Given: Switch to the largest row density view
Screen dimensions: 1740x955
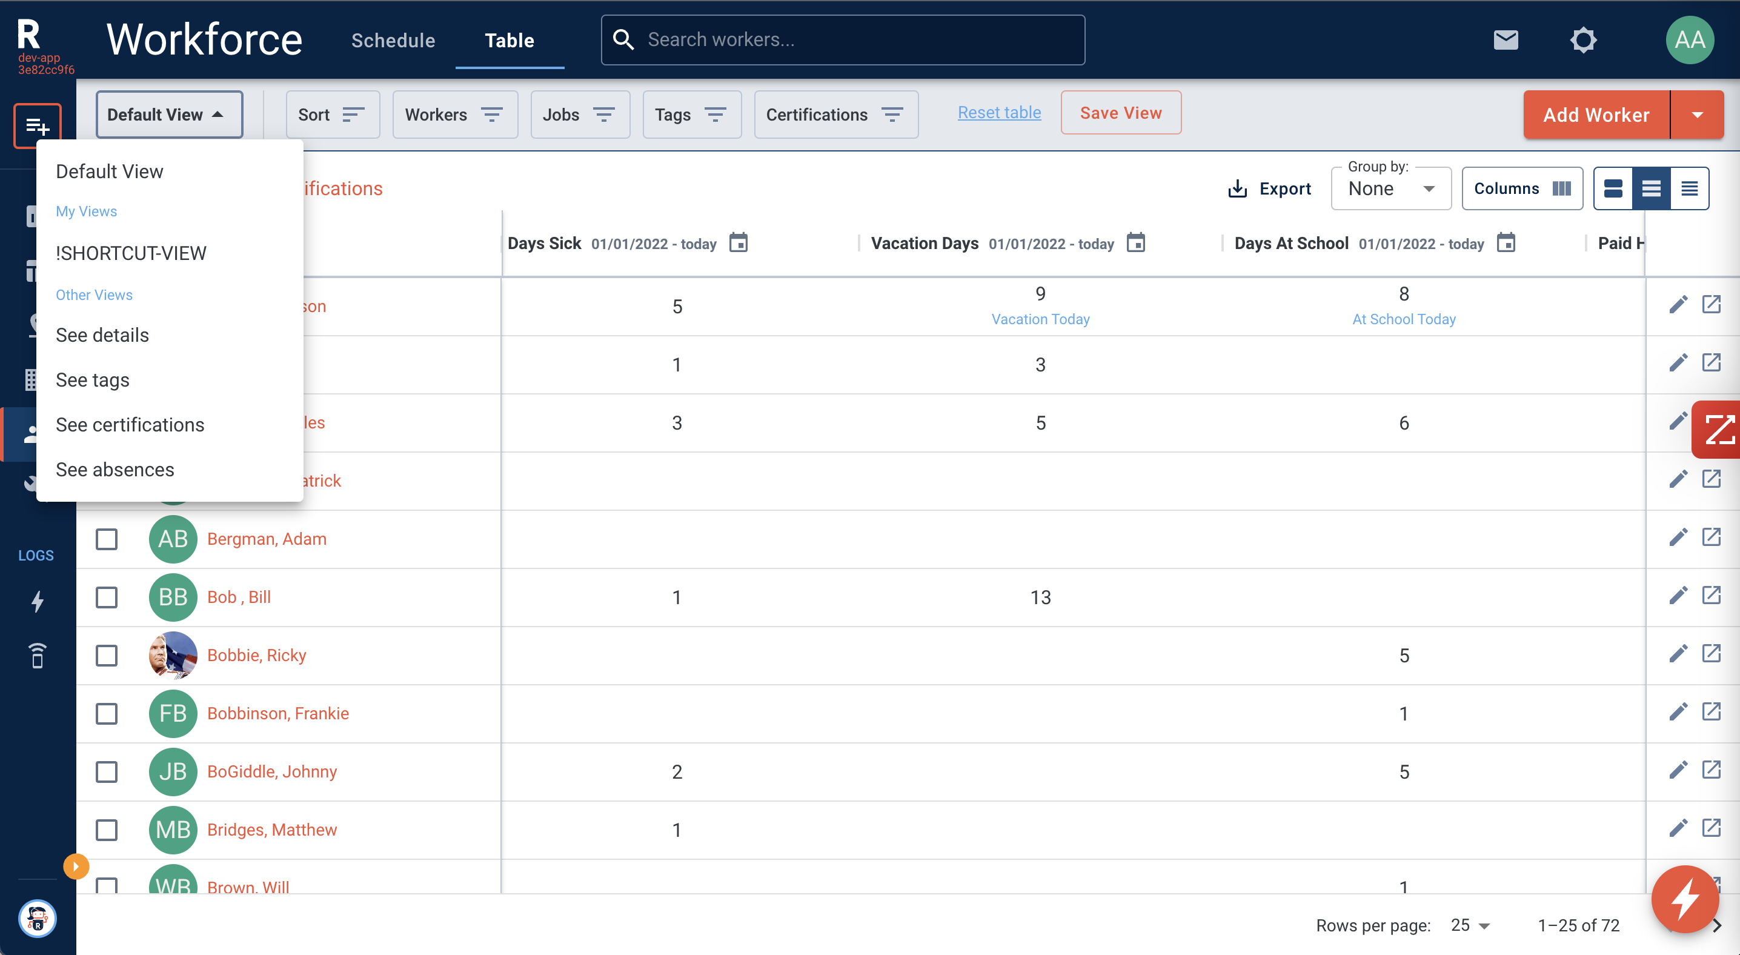Looking at the screenshot, I should coord(1613,188).
